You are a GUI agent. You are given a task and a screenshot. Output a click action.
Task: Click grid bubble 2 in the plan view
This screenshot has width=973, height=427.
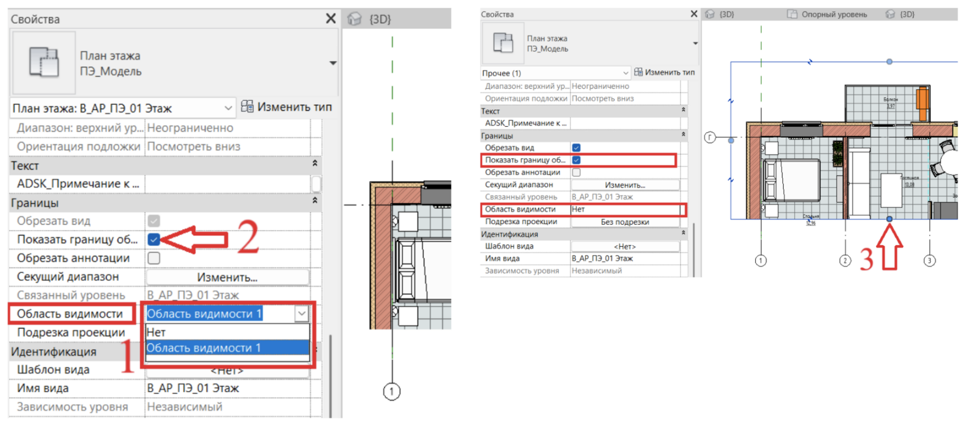point(845,261)
